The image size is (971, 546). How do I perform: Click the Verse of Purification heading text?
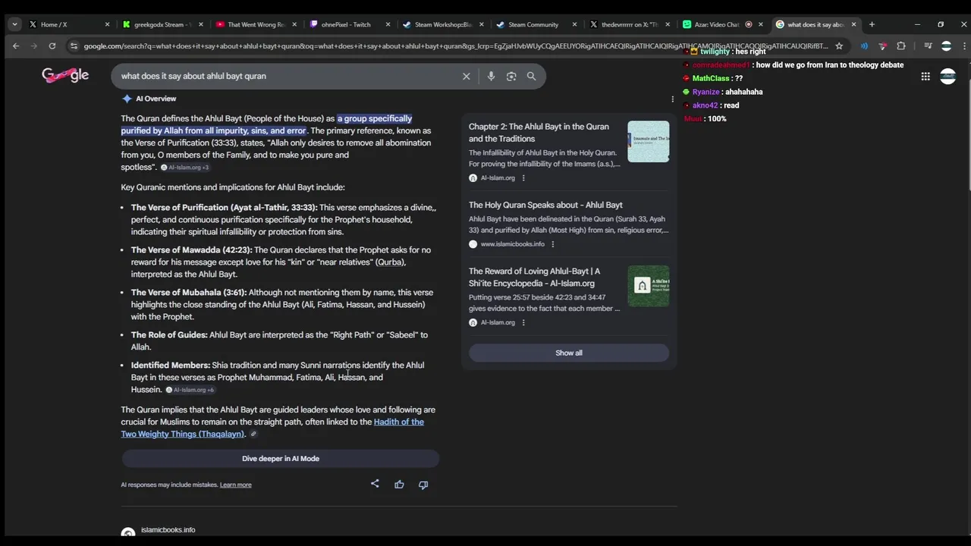[224, 207]
